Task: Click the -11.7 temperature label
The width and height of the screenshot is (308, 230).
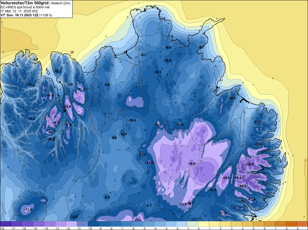Action: pyautogui.click(x=81, y=89)
